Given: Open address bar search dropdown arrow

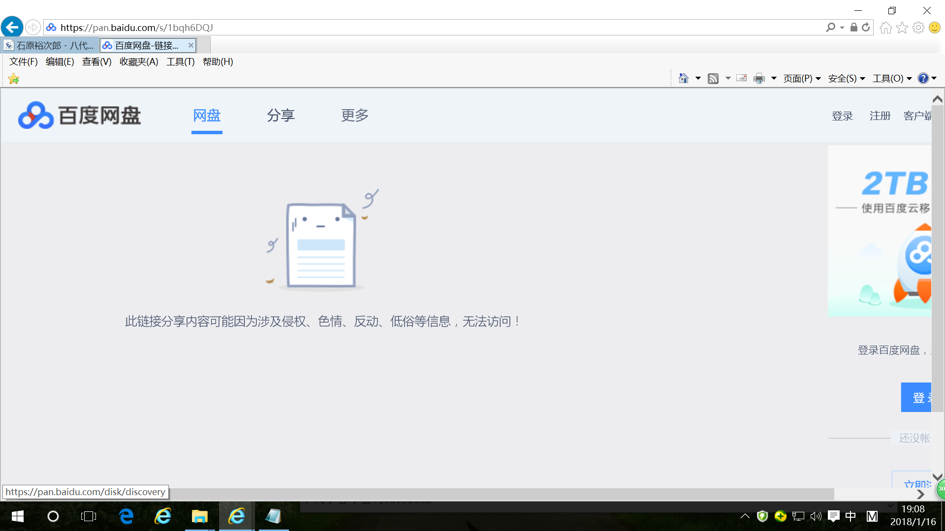Looking at the screenshot, I should point(842,28).
